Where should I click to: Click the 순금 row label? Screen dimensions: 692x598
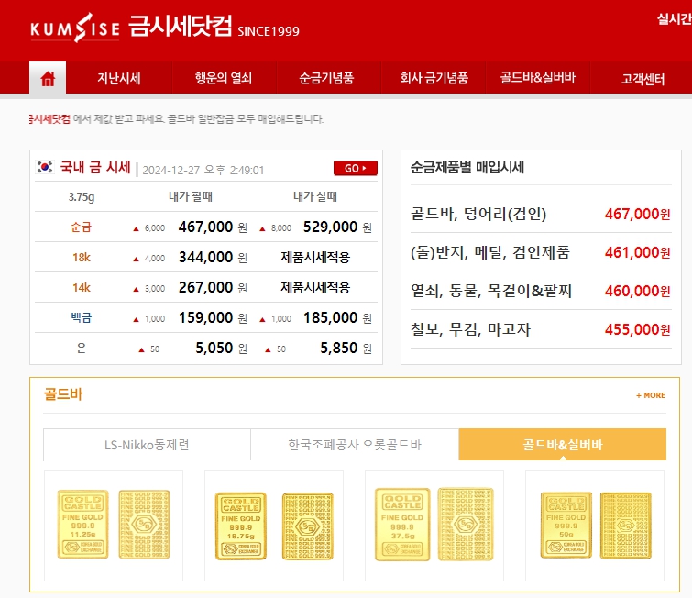(x=82, y=227)
